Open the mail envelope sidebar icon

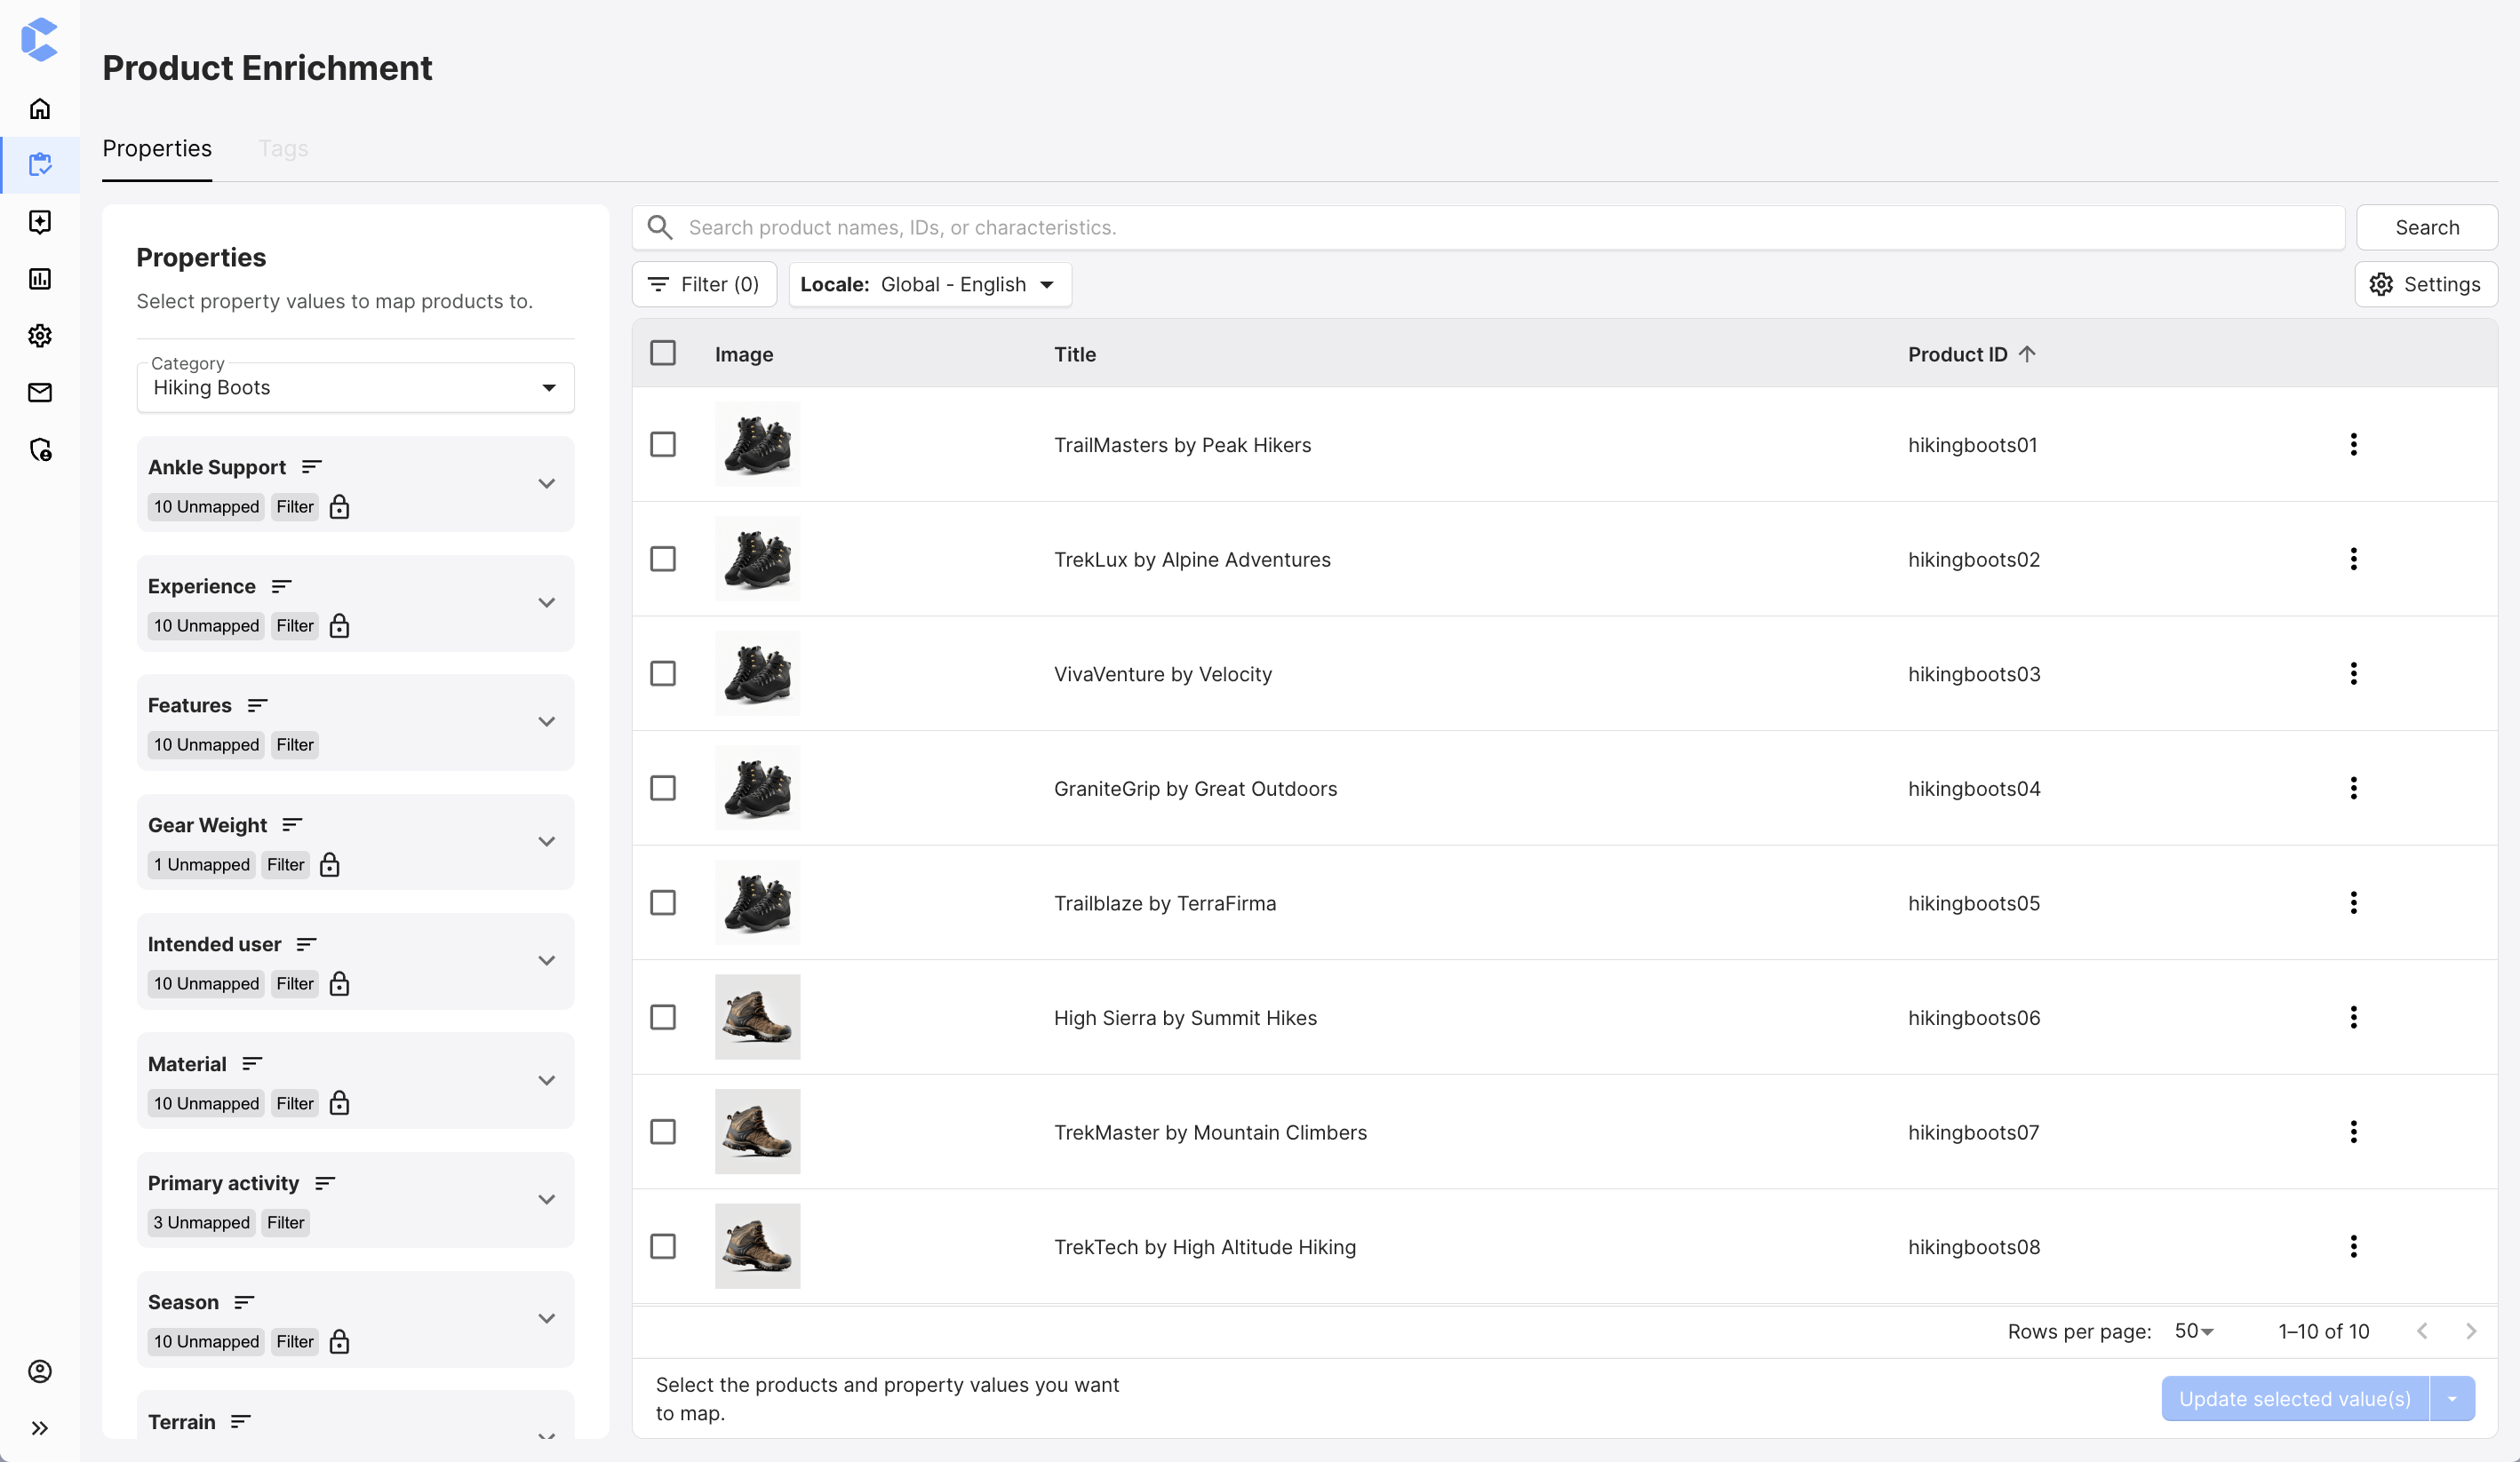tap(40, 392)
